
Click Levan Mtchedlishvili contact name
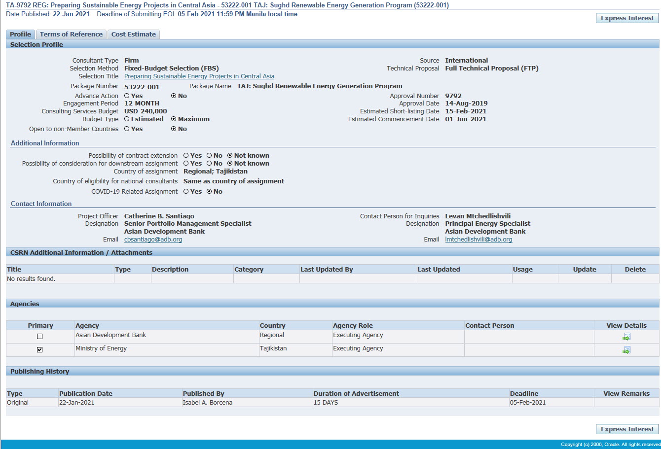tap(478, 216)
